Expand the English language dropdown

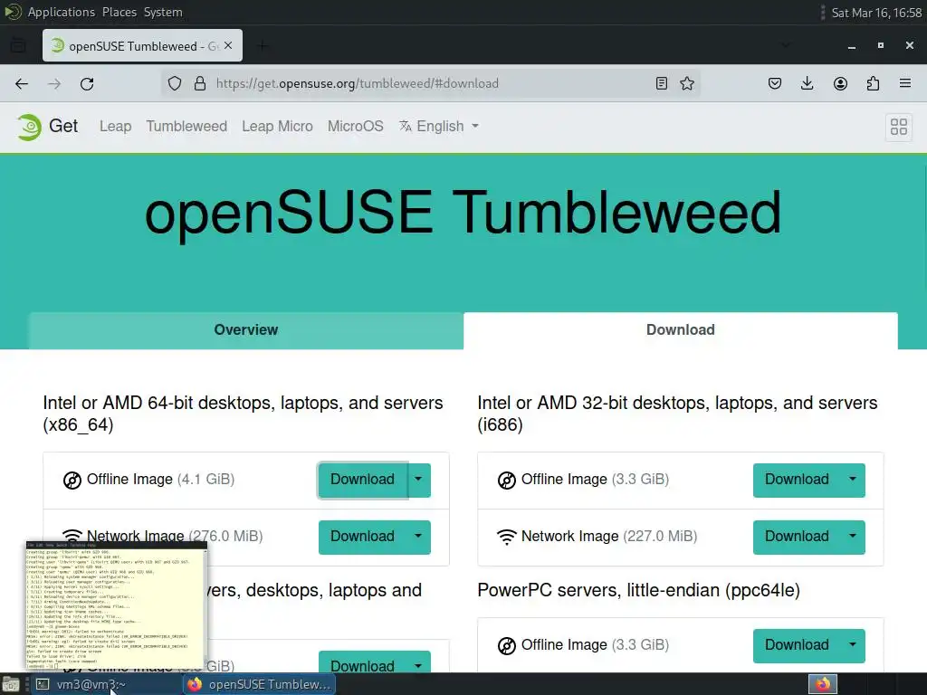tap(439, 126)
